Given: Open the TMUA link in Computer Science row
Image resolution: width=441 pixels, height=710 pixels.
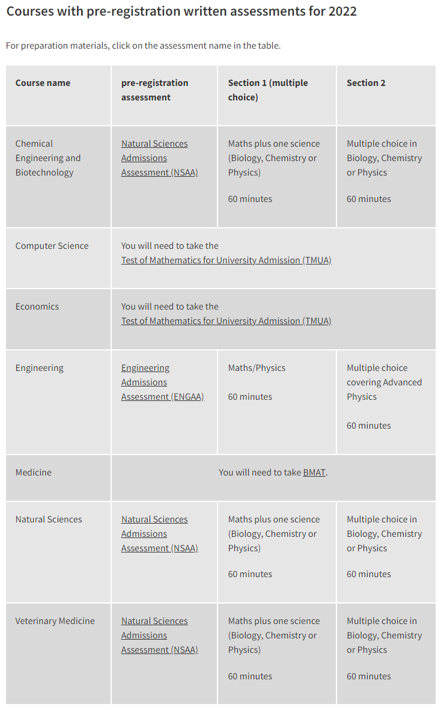Looking at the screenshot, I should point(226,260).
